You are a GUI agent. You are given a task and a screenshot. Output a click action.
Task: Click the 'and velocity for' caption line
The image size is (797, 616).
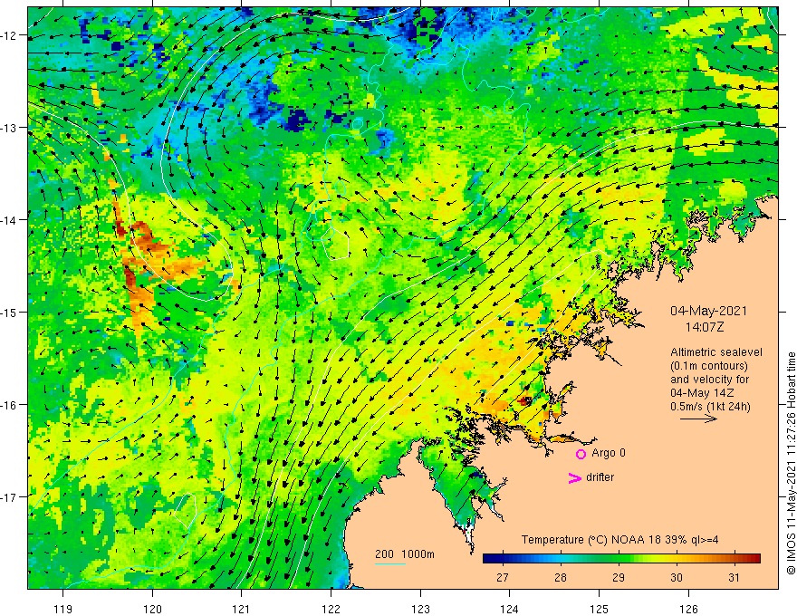pyautogui.click(x=709, y=380)
